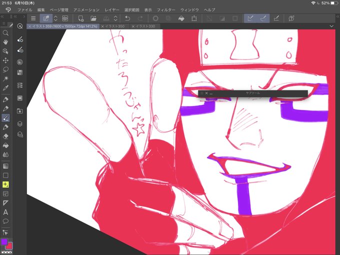Open the Tool Property palette icon
The width and height of the screenshot is (340, 255).
[x=19, y=39]
